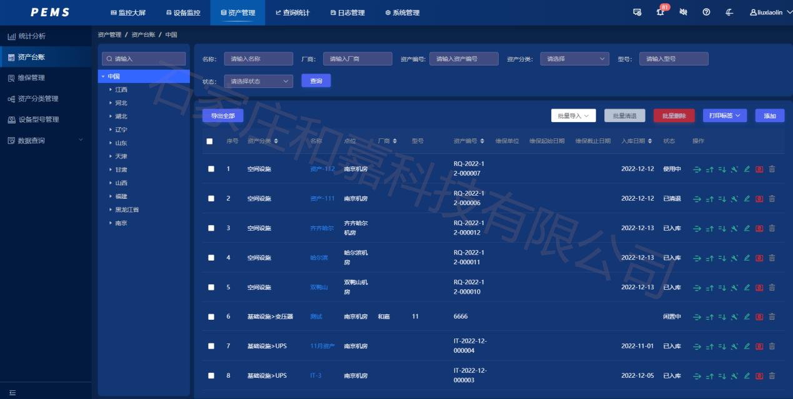This screenshot has height=399, width=793.
Task: Collapse the sidebar using bottom-left menu icon
Action: [x=12, y=392]
